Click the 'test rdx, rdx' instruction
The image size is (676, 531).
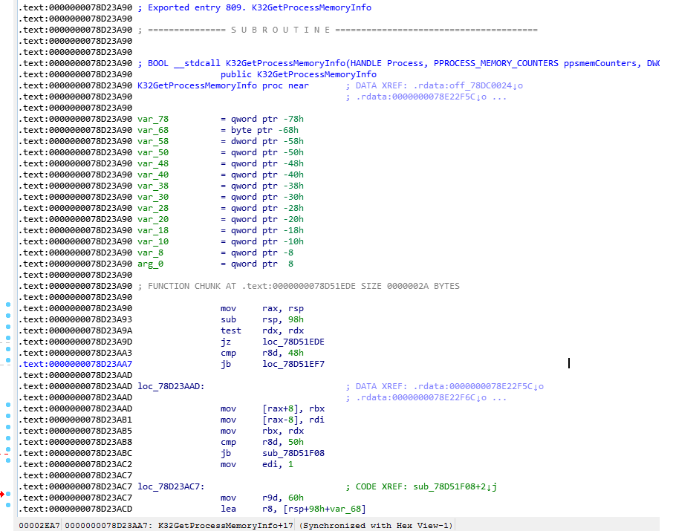click(x=262, y=331)
